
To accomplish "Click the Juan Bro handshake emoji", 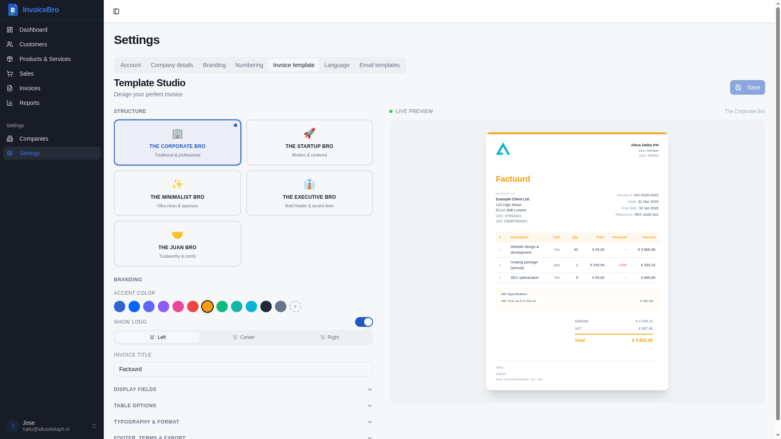I will point(177,235).
